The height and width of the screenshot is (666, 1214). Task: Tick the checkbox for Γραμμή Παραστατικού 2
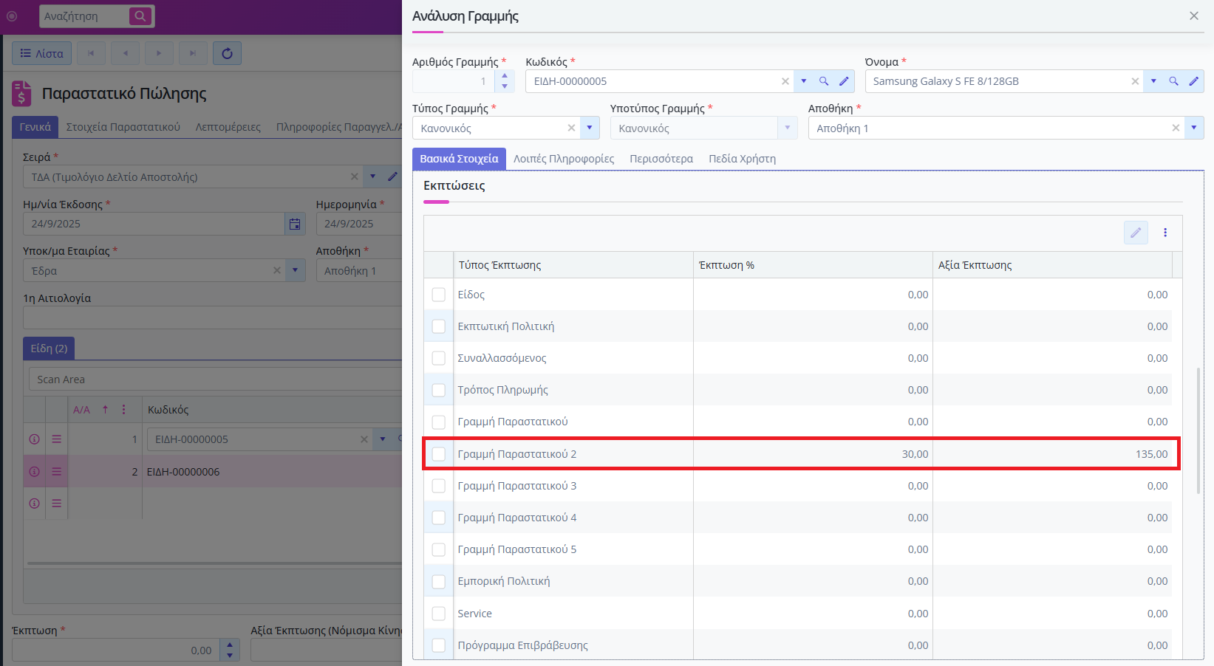pos(439,454)
